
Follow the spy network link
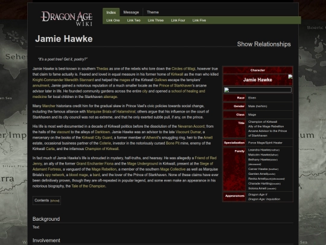pos(55,175)
